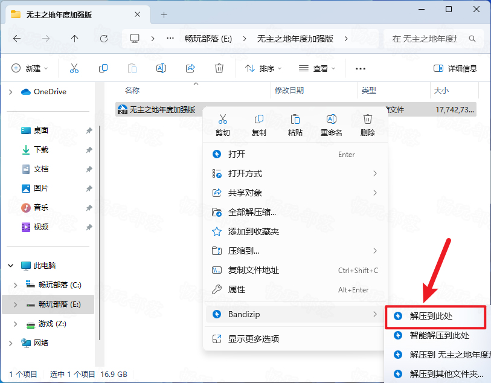Click Paste in the context menu
Screen dimensions: 491x383
[x=295, y=125]
